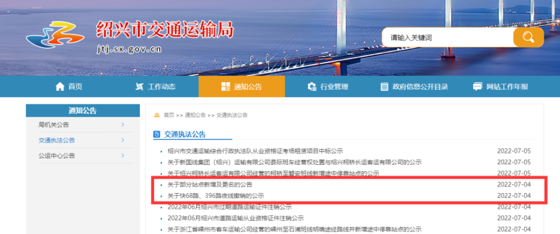The width and height of the screenshot is (560, 234).
Task: Expand the 交通执法公告 chevron arrow
Action: click(123, 140)
